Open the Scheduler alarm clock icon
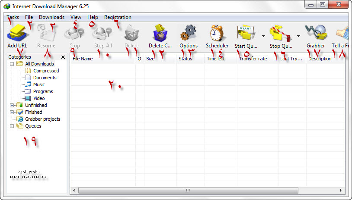352x200 pixels. (x=217, y=33)
